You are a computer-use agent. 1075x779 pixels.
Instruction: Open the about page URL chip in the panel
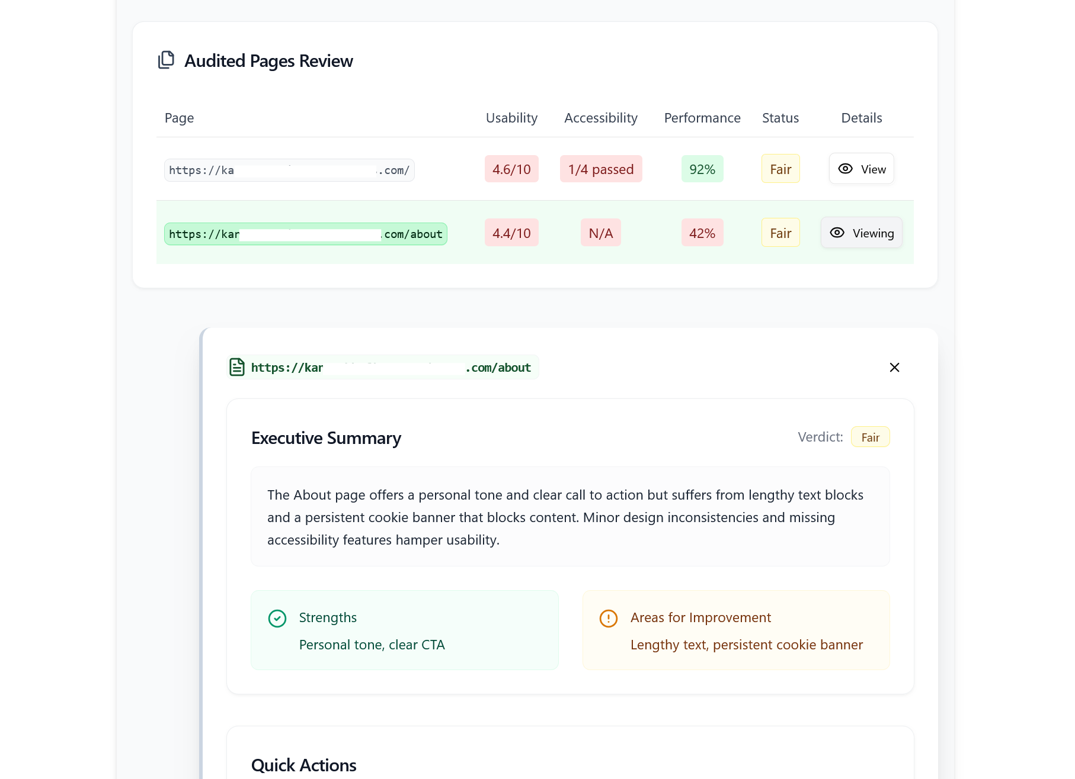pyautogui.click(x=382, y=367)
